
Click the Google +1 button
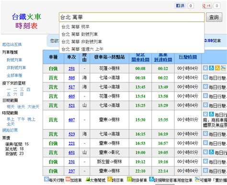(x=207, y=6)
